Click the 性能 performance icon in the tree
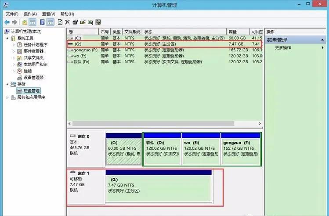 tap(19, 71)
